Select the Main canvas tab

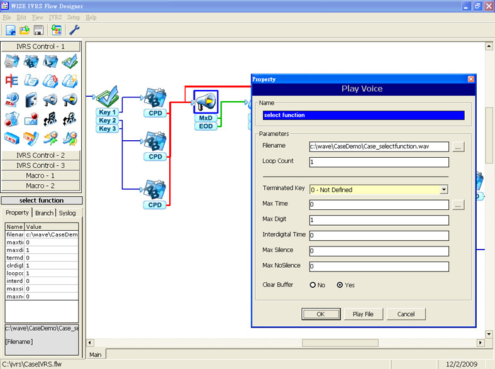coord(96,355)
